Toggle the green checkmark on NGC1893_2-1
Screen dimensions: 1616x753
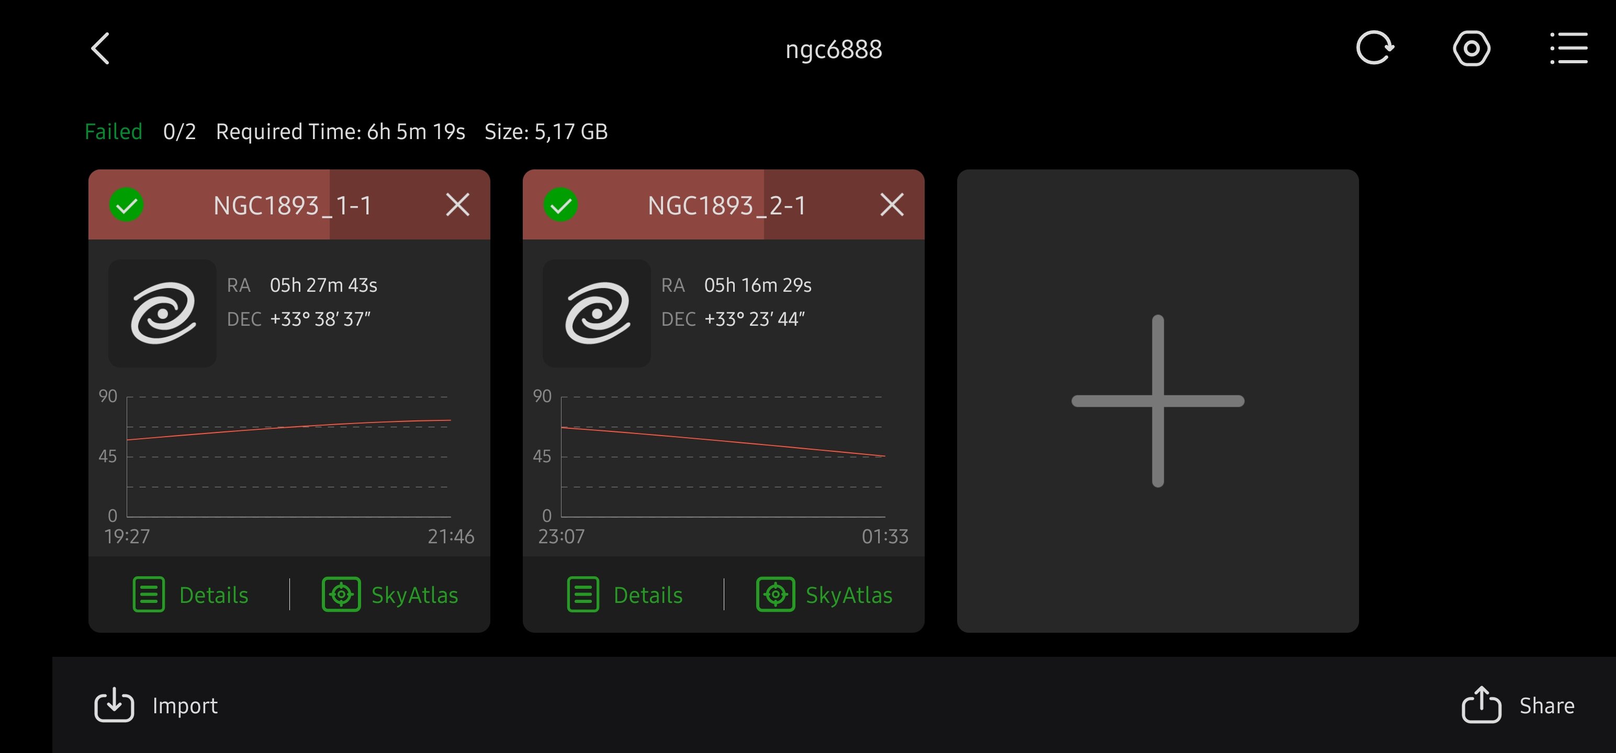[x=561, y=205]
